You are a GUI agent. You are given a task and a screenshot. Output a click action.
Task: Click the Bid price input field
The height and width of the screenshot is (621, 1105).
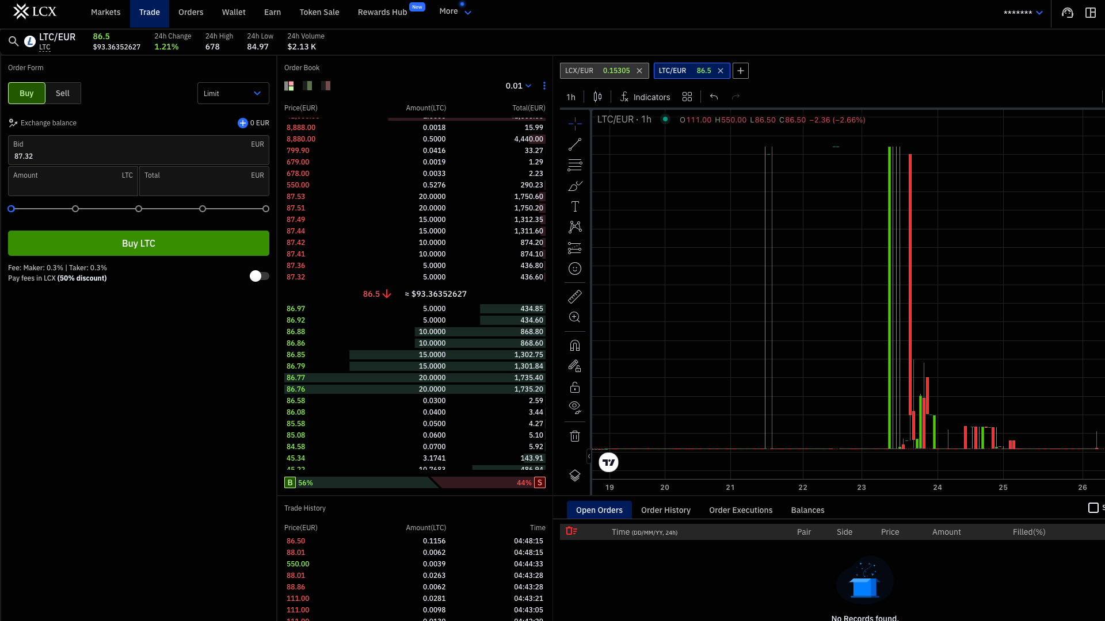pyautogui.click(x=139, y=150)
